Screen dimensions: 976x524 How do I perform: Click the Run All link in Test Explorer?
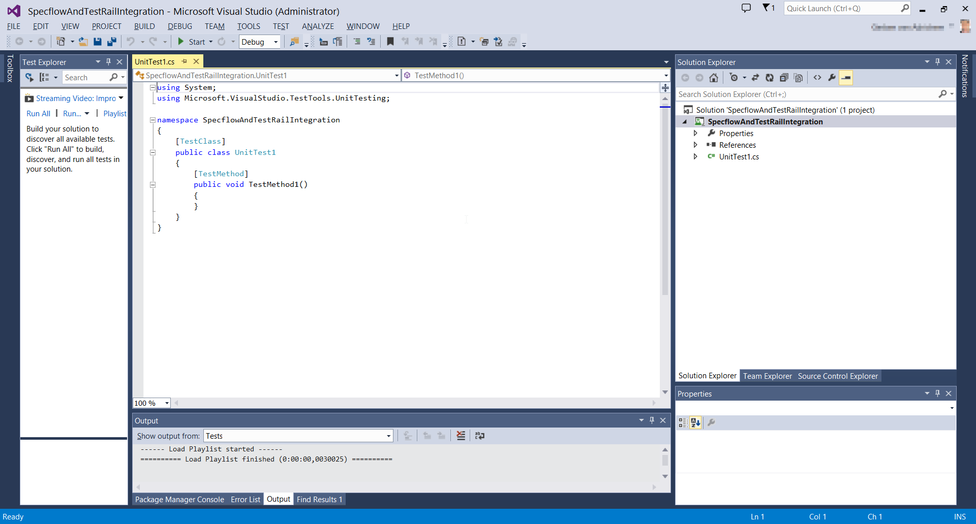pyautogui.click(x=38, y=114)
